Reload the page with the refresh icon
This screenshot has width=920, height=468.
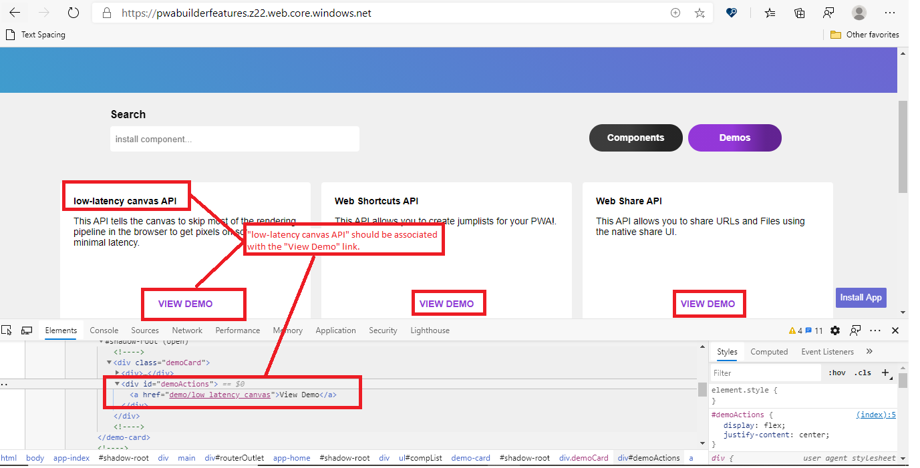(x=73, y=12)
